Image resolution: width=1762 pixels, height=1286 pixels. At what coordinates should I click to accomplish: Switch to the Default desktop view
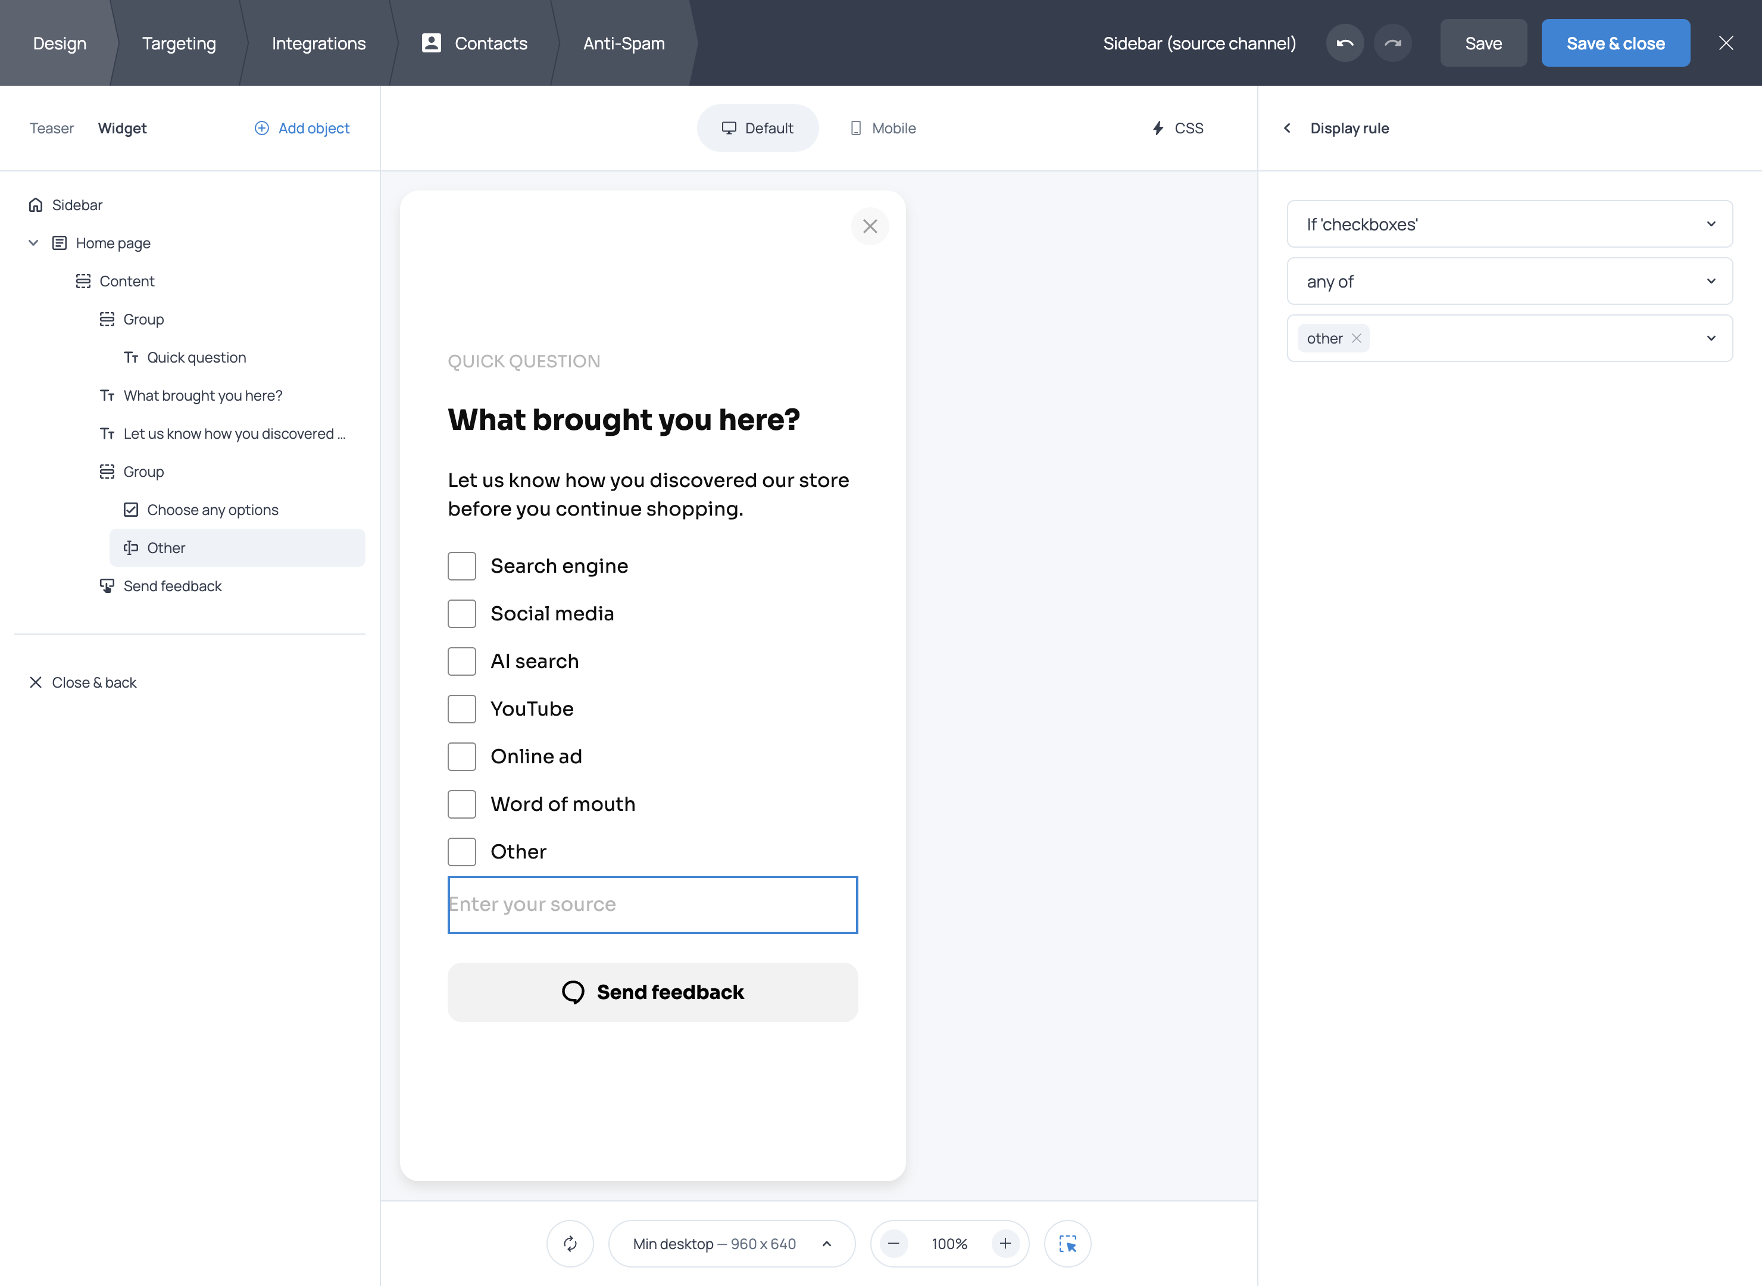pyautogui.click(x=757, y=129)
